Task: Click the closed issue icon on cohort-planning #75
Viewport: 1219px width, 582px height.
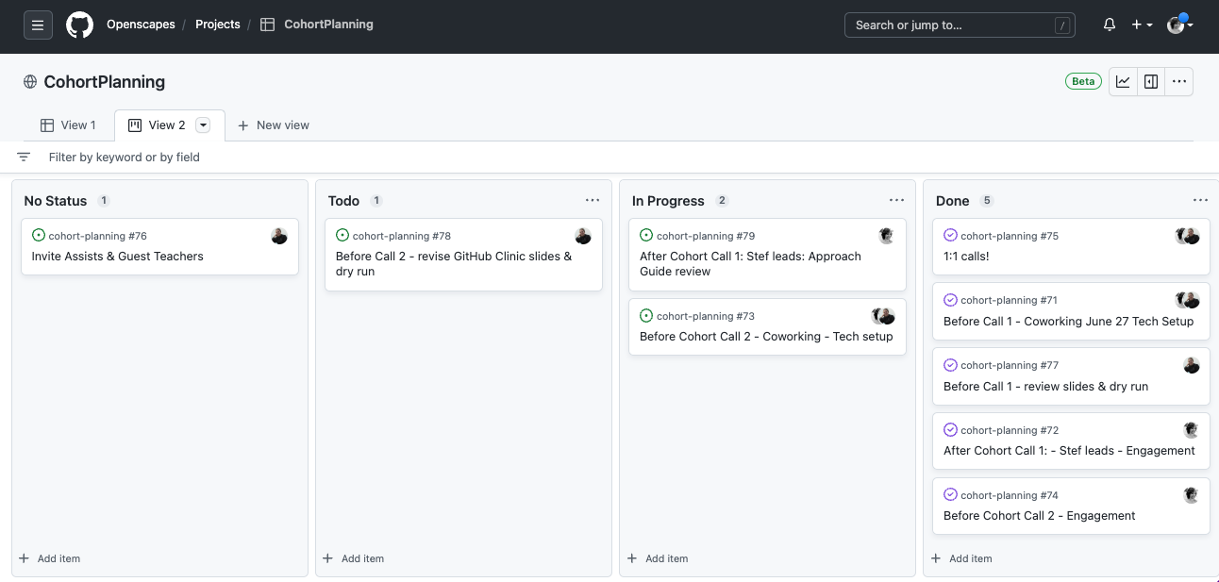Action: coord(949,236)
